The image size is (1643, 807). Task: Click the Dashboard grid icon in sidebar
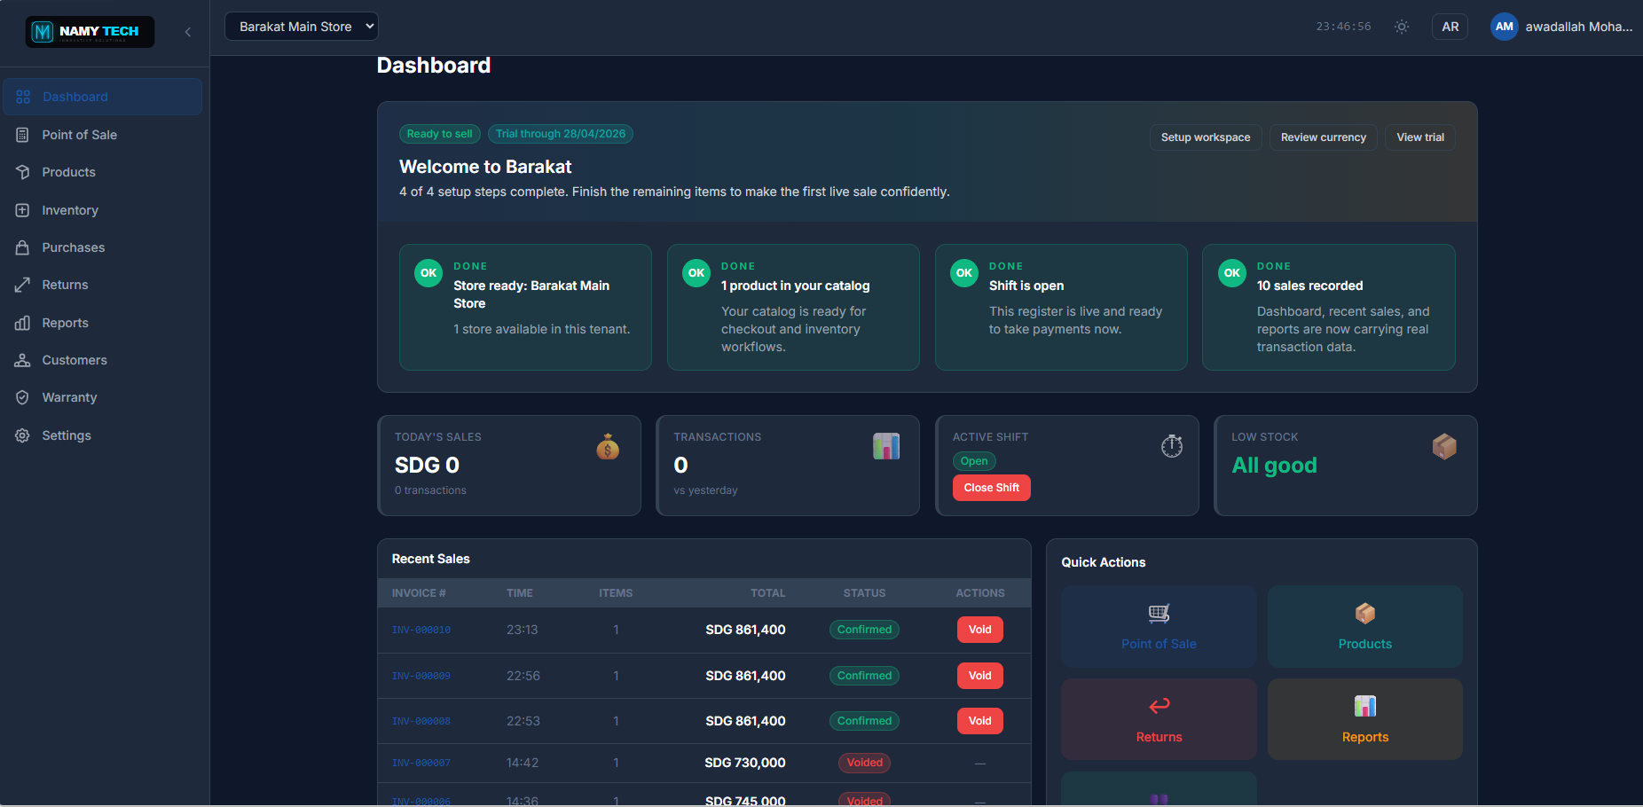pyautogui.click(x=23, y=97)
